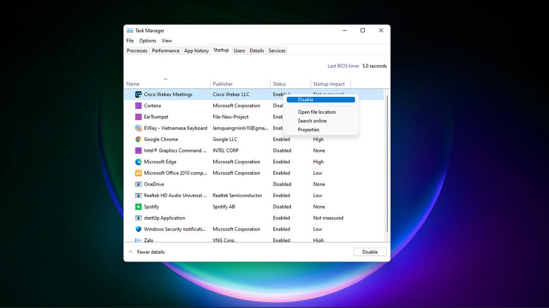
Task: Select Search online for Cisco Webex
Action: pyautogui.click(x=312, y=120)
